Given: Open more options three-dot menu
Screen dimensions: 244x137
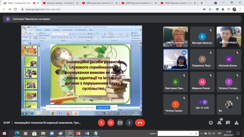Looking at the screenshot, I should point(129,123).
